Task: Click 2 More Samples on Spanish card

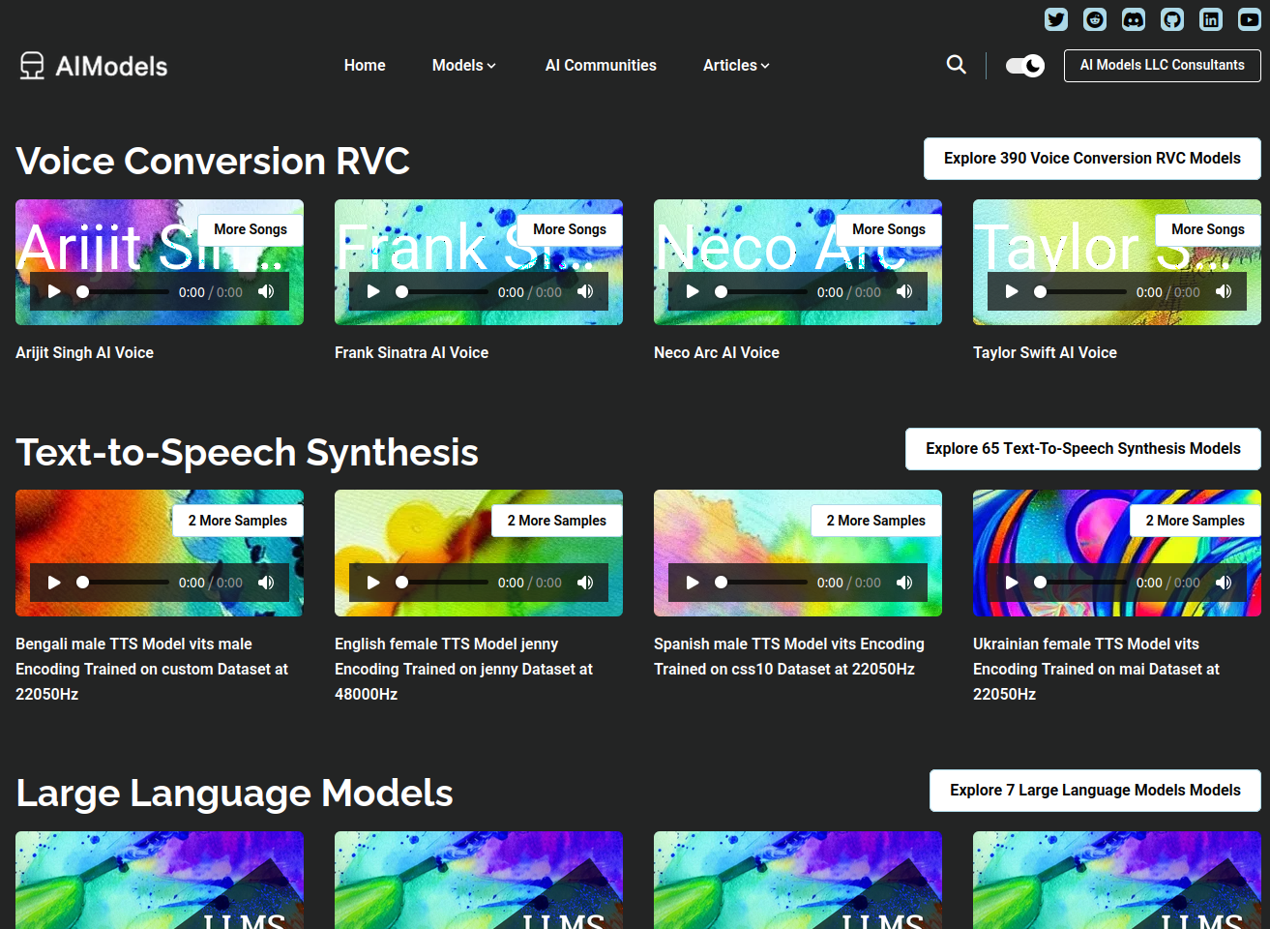Action: [876, 521]
